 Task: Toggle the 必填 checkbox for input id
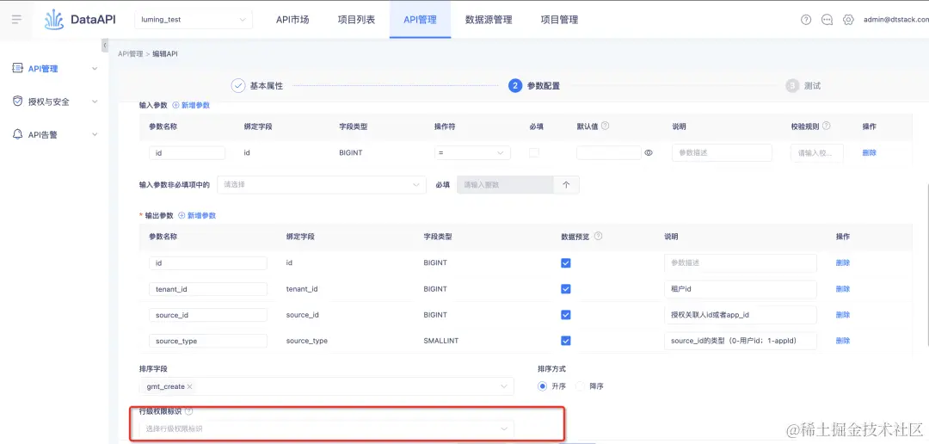(534, 153)
